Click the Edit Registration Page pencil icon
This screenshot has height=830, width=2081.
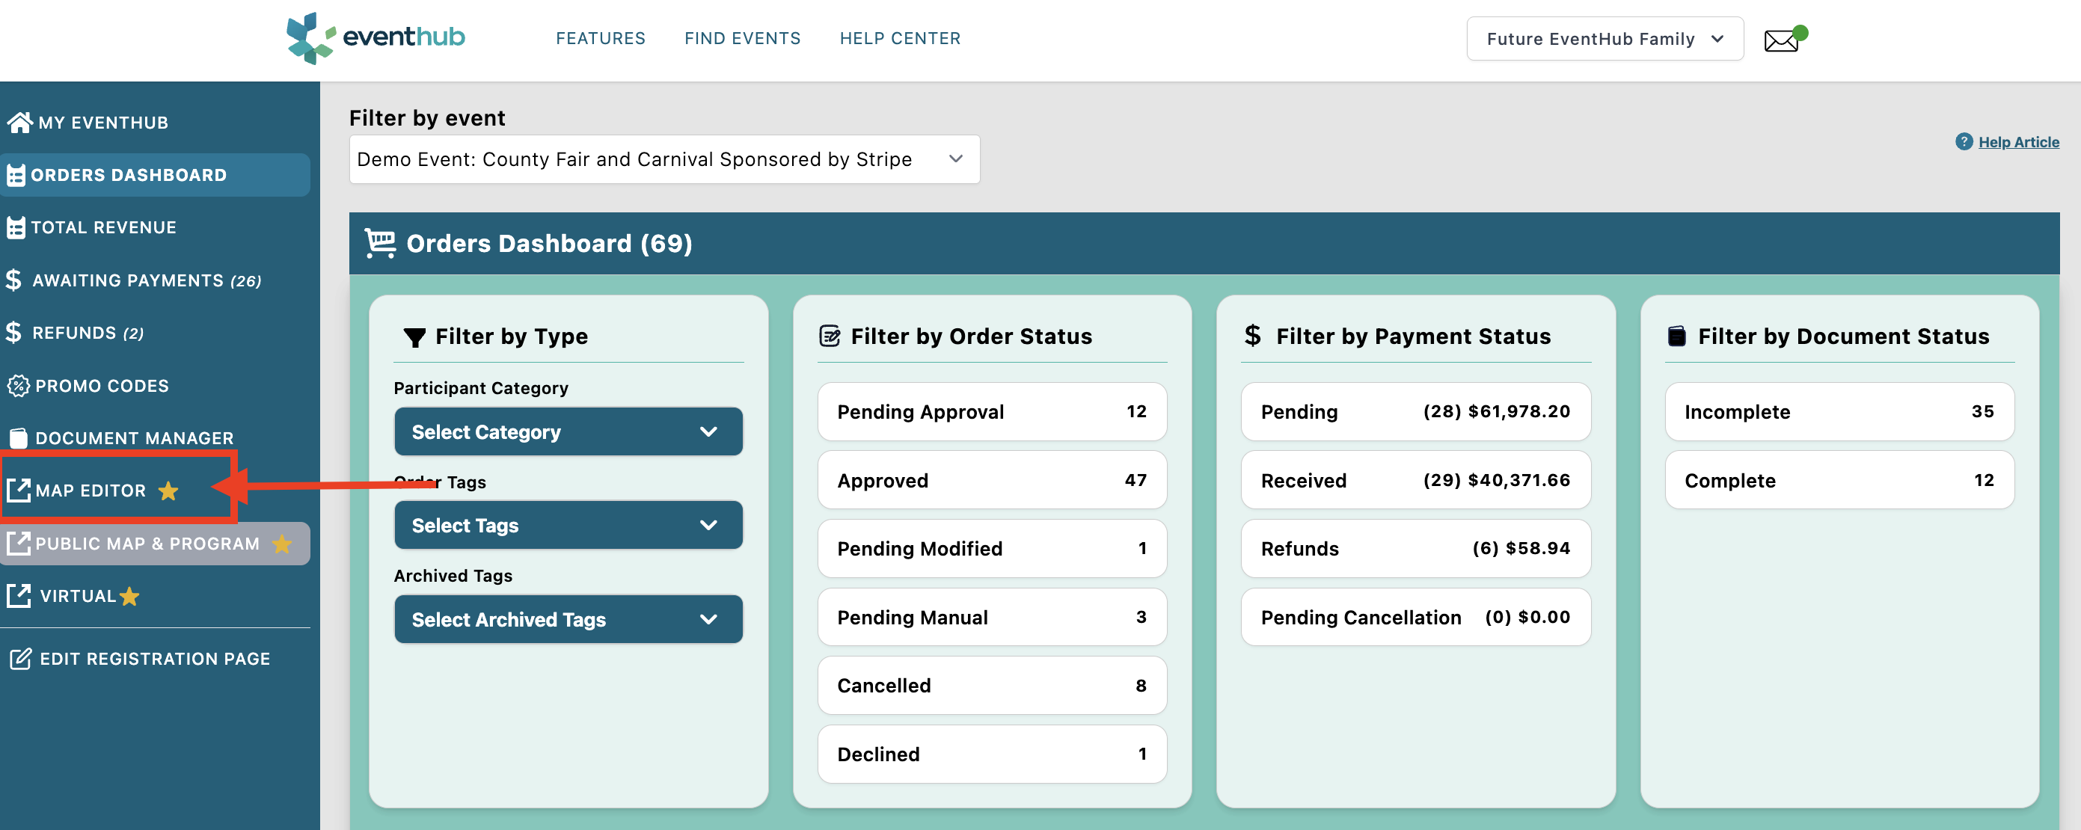[20, 659]
